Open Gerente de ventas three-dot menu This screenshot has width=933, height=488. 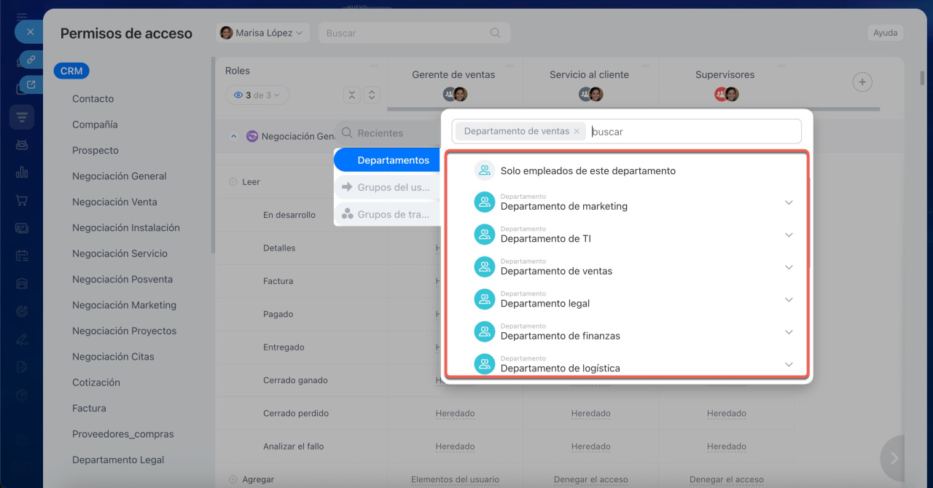(510, 66)
